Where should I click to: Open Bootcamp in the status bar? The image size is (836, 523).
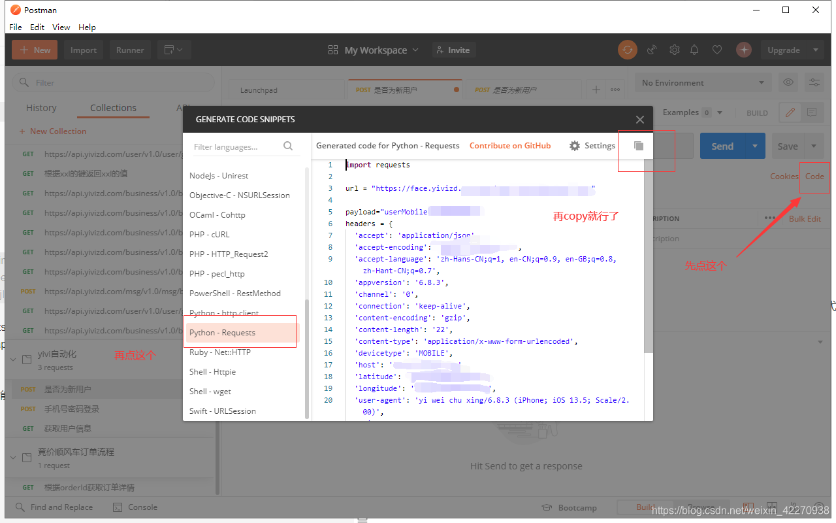pos(570,508)
